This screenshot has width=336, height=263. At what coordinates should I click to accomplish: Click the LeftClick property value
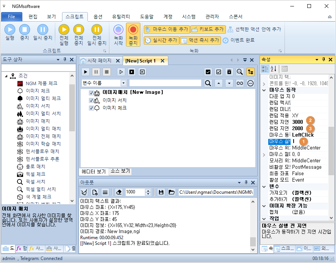click(303, 135)
